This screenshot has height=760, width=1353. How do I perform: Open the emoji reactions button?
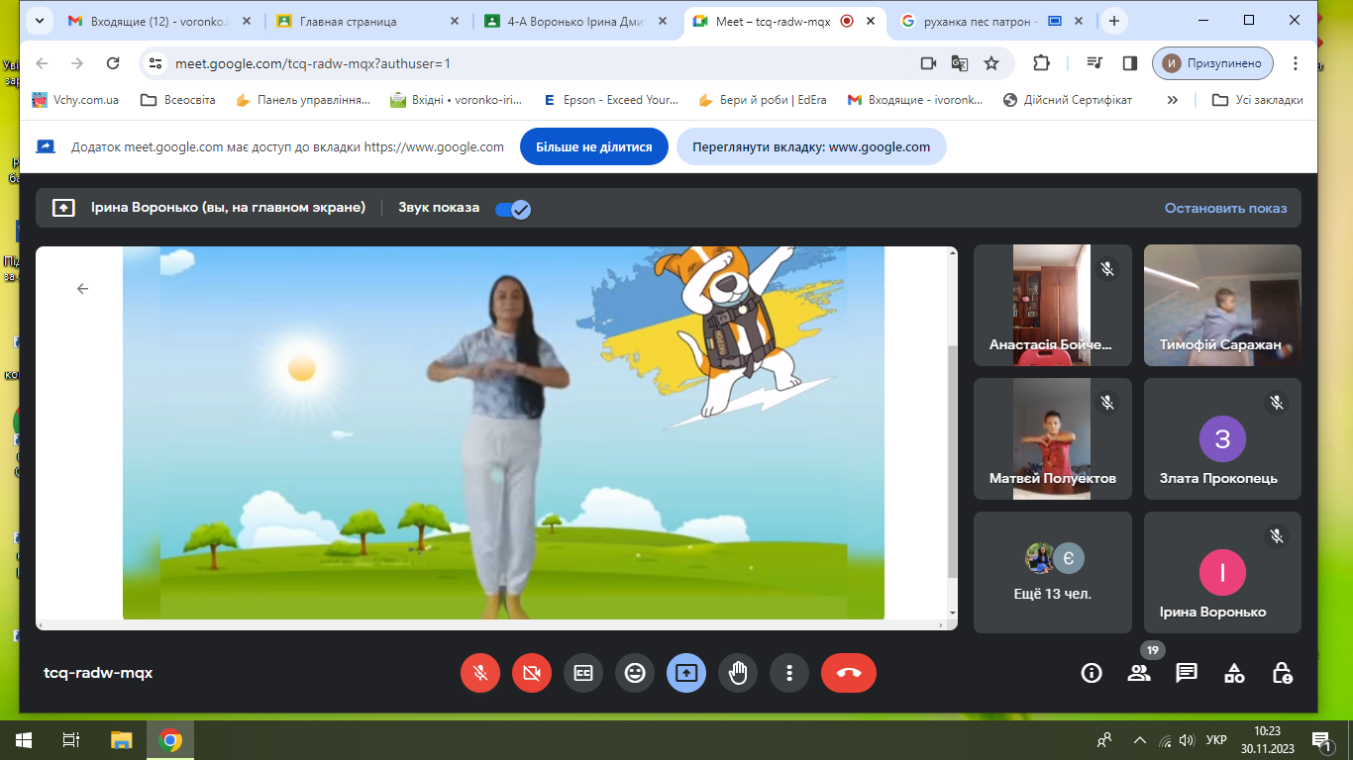point(635,673)
